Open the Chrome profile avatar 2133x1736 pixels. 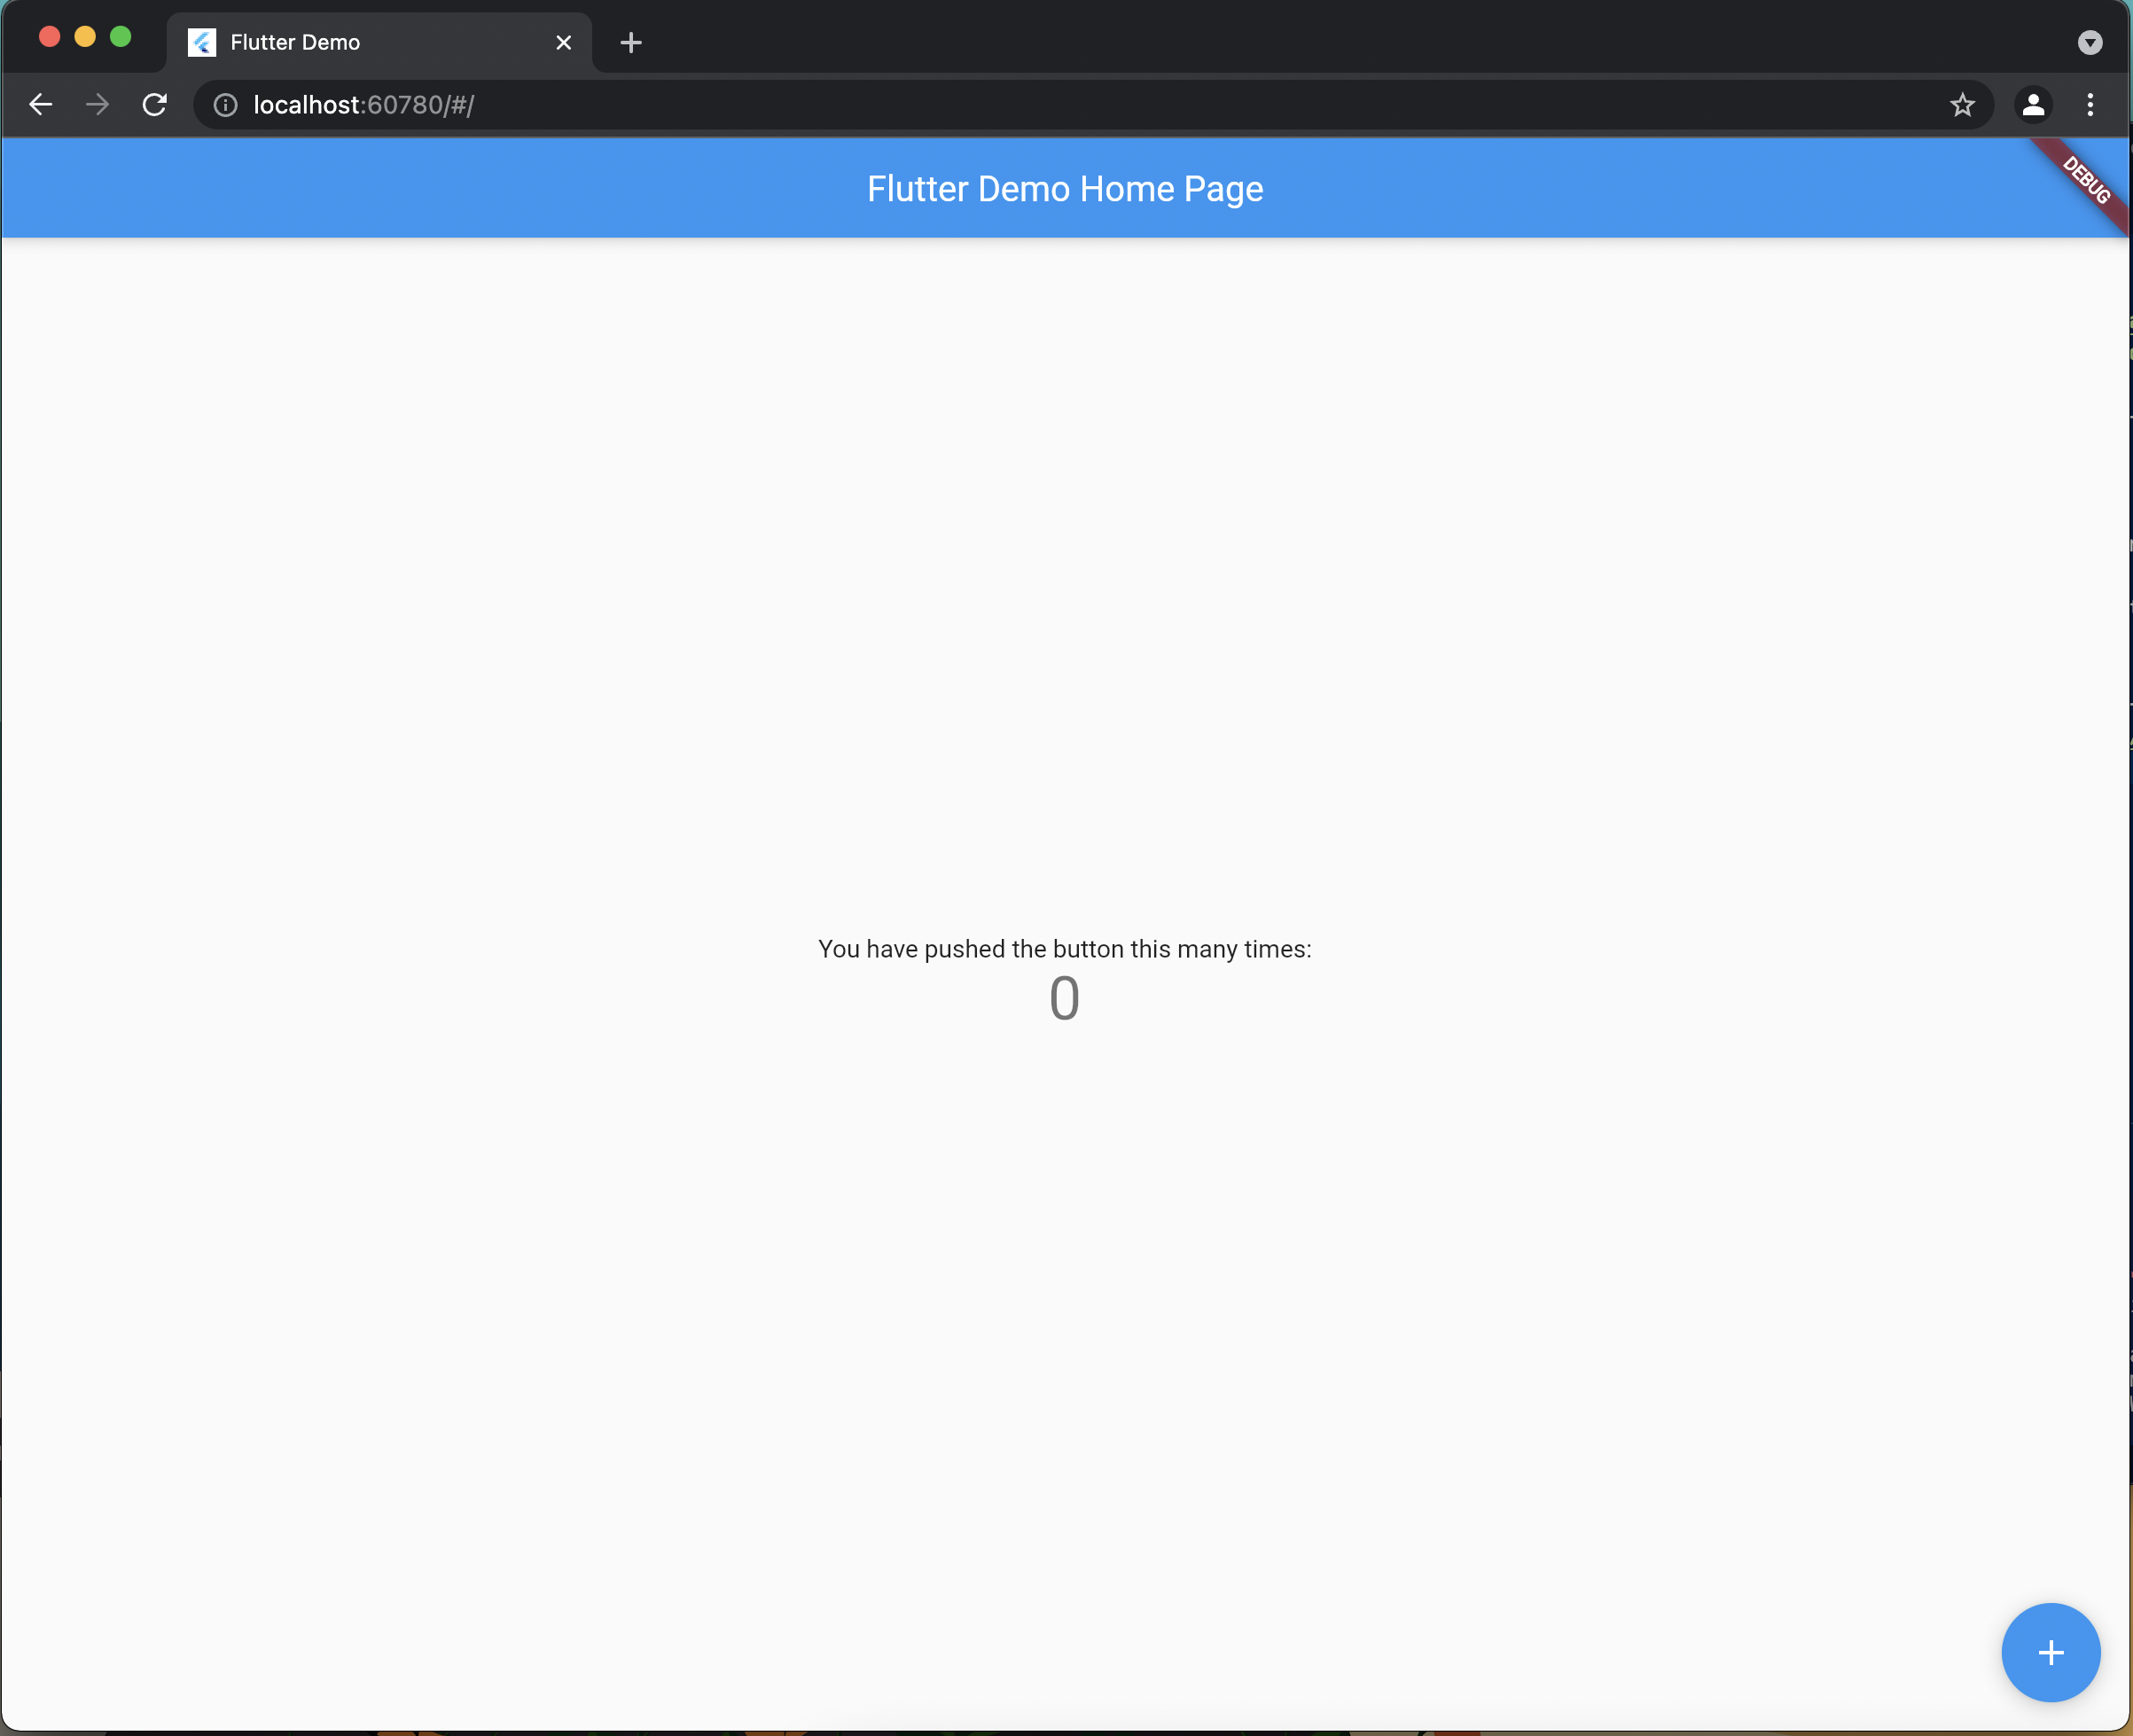(x=2033, y=105)
